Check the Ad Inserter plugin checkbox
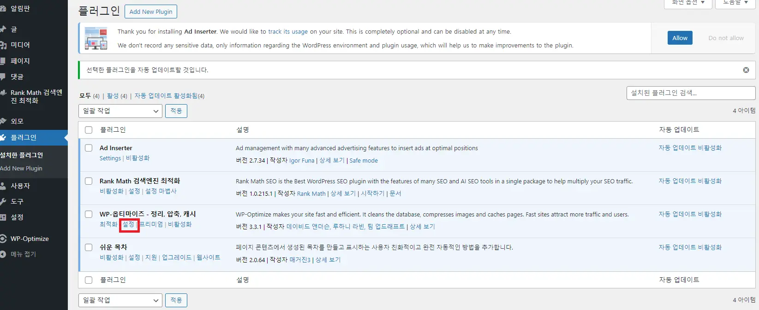759x310 pixels. 89,148
